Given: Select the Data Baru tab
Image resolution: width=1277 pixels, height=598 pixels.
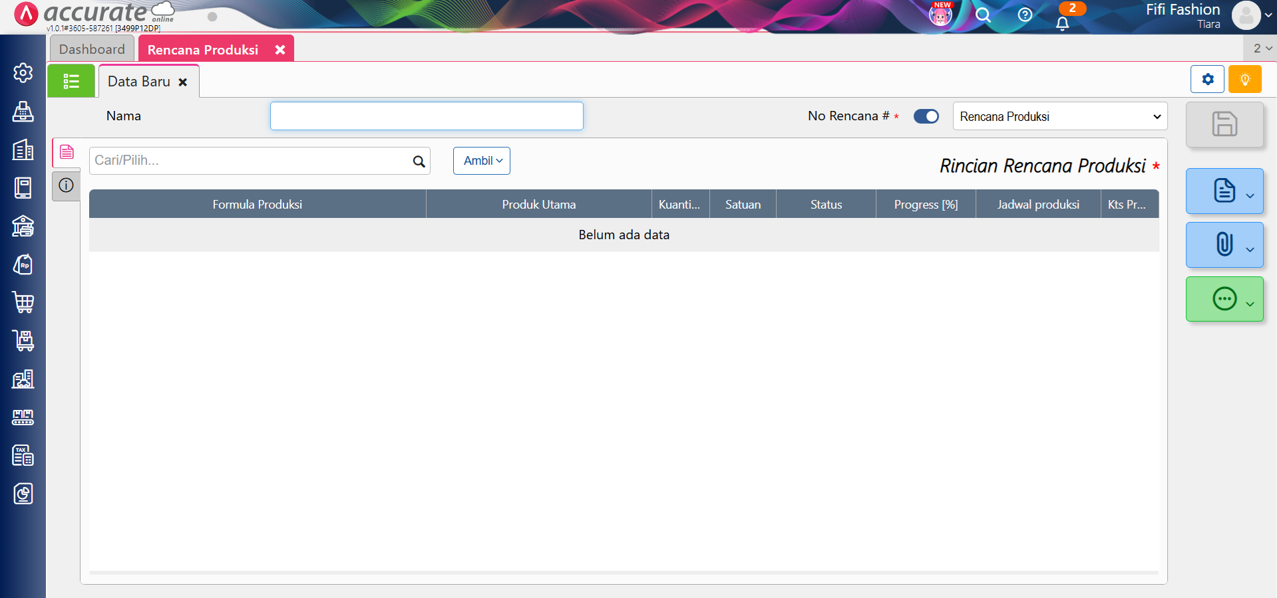Looking at the screenshot, I should pyautogui.click(x=139, y=82).
